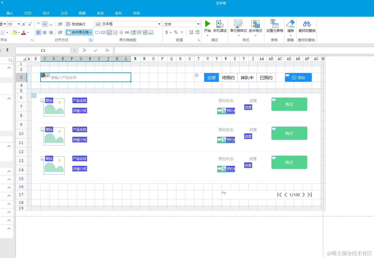Viewport: 374px width, 258px height.
Task: Click the fx insert function icon
Action: 107,50
